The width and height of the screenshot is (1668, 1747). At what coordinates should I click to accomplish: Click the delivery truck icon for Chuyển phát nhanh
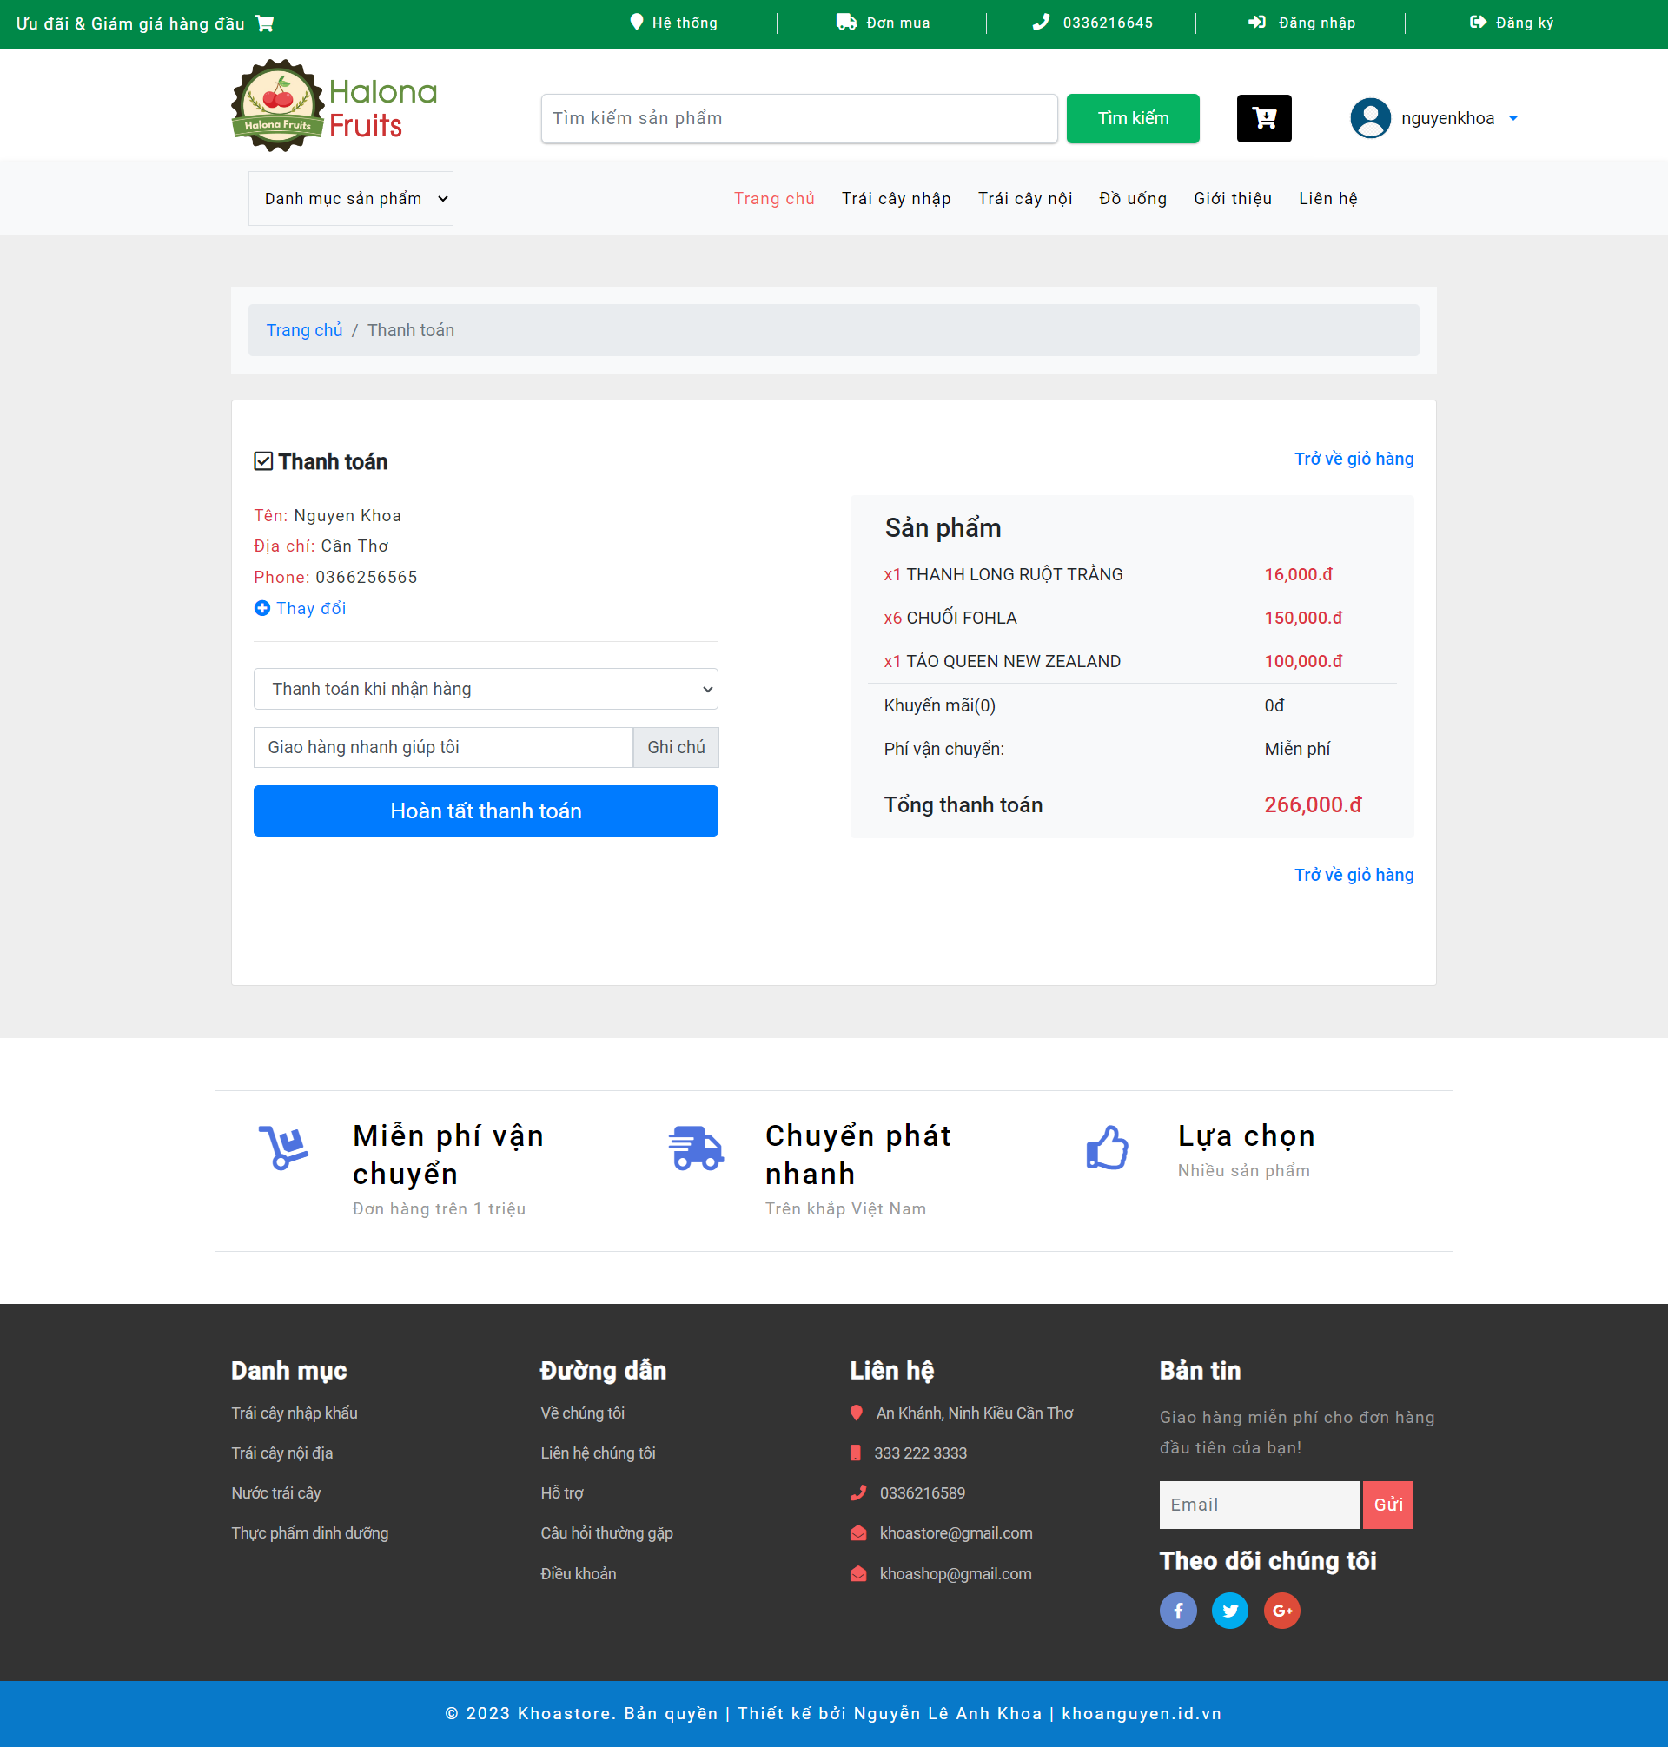coord(696,1148)
